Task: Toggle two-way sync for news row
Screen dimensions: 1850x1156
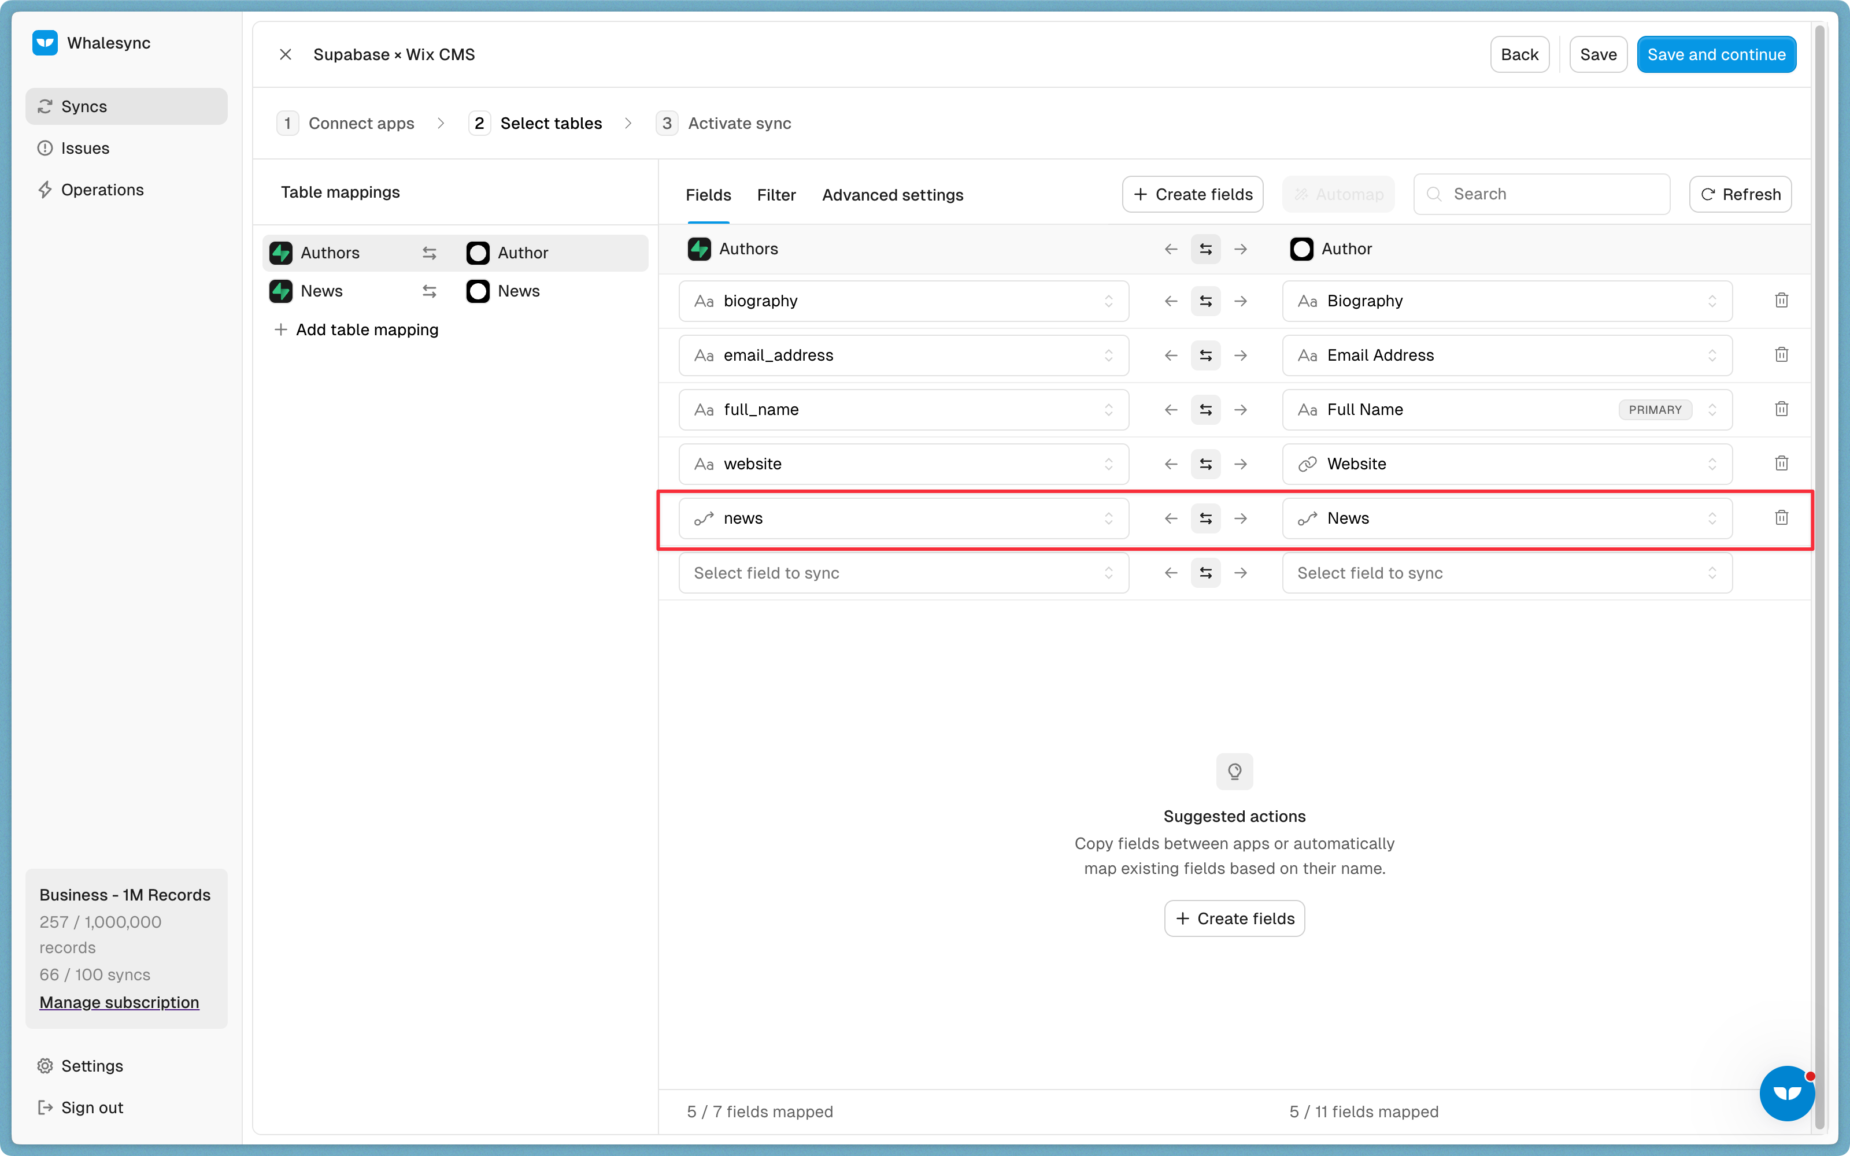Action: (1205, 518)
